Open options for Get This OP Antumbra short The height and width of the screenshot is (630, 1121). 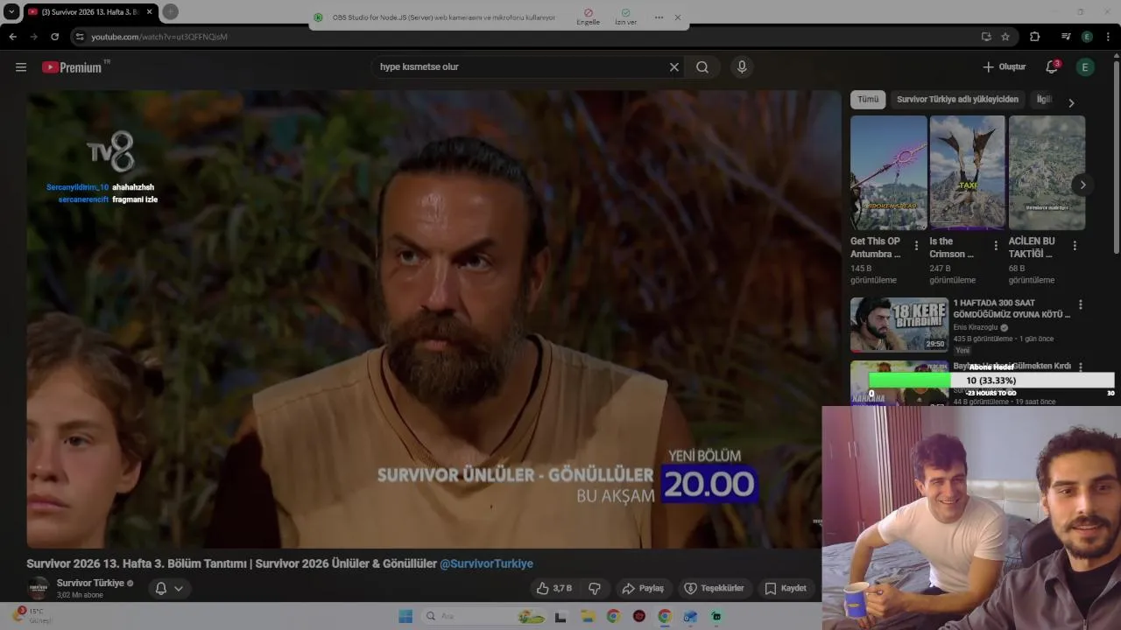916,246
